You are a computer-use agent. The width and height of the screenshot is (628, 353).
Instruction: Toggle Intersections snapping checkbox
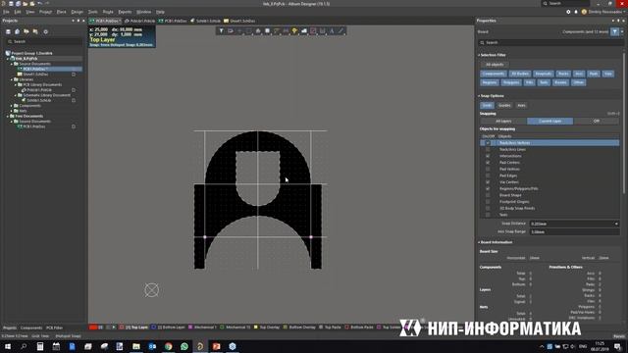pos(488,156)
